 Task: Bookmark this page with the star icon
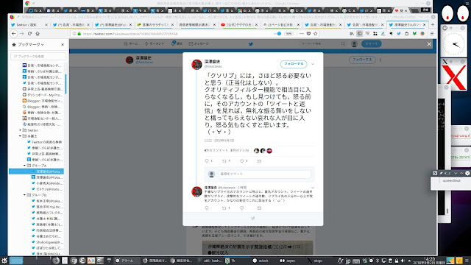[316, 34]
